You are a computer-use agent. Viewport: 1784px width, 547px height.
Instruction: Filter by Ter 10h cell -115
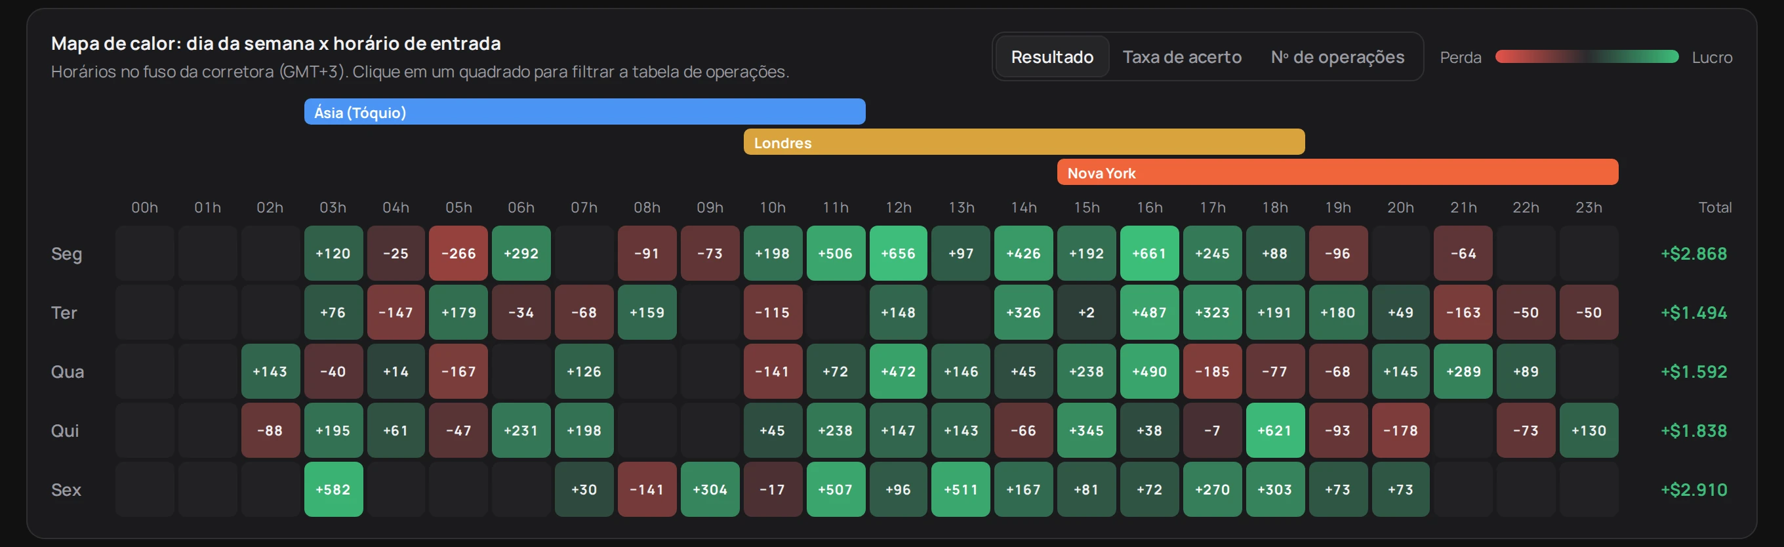773,312
